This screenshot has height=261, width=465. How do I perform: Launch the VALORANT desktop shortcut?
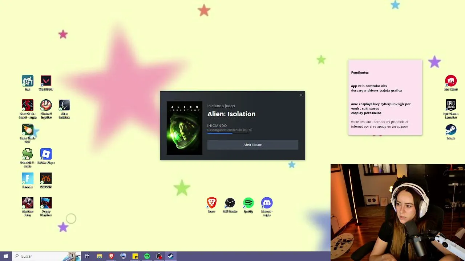point(46,83)
